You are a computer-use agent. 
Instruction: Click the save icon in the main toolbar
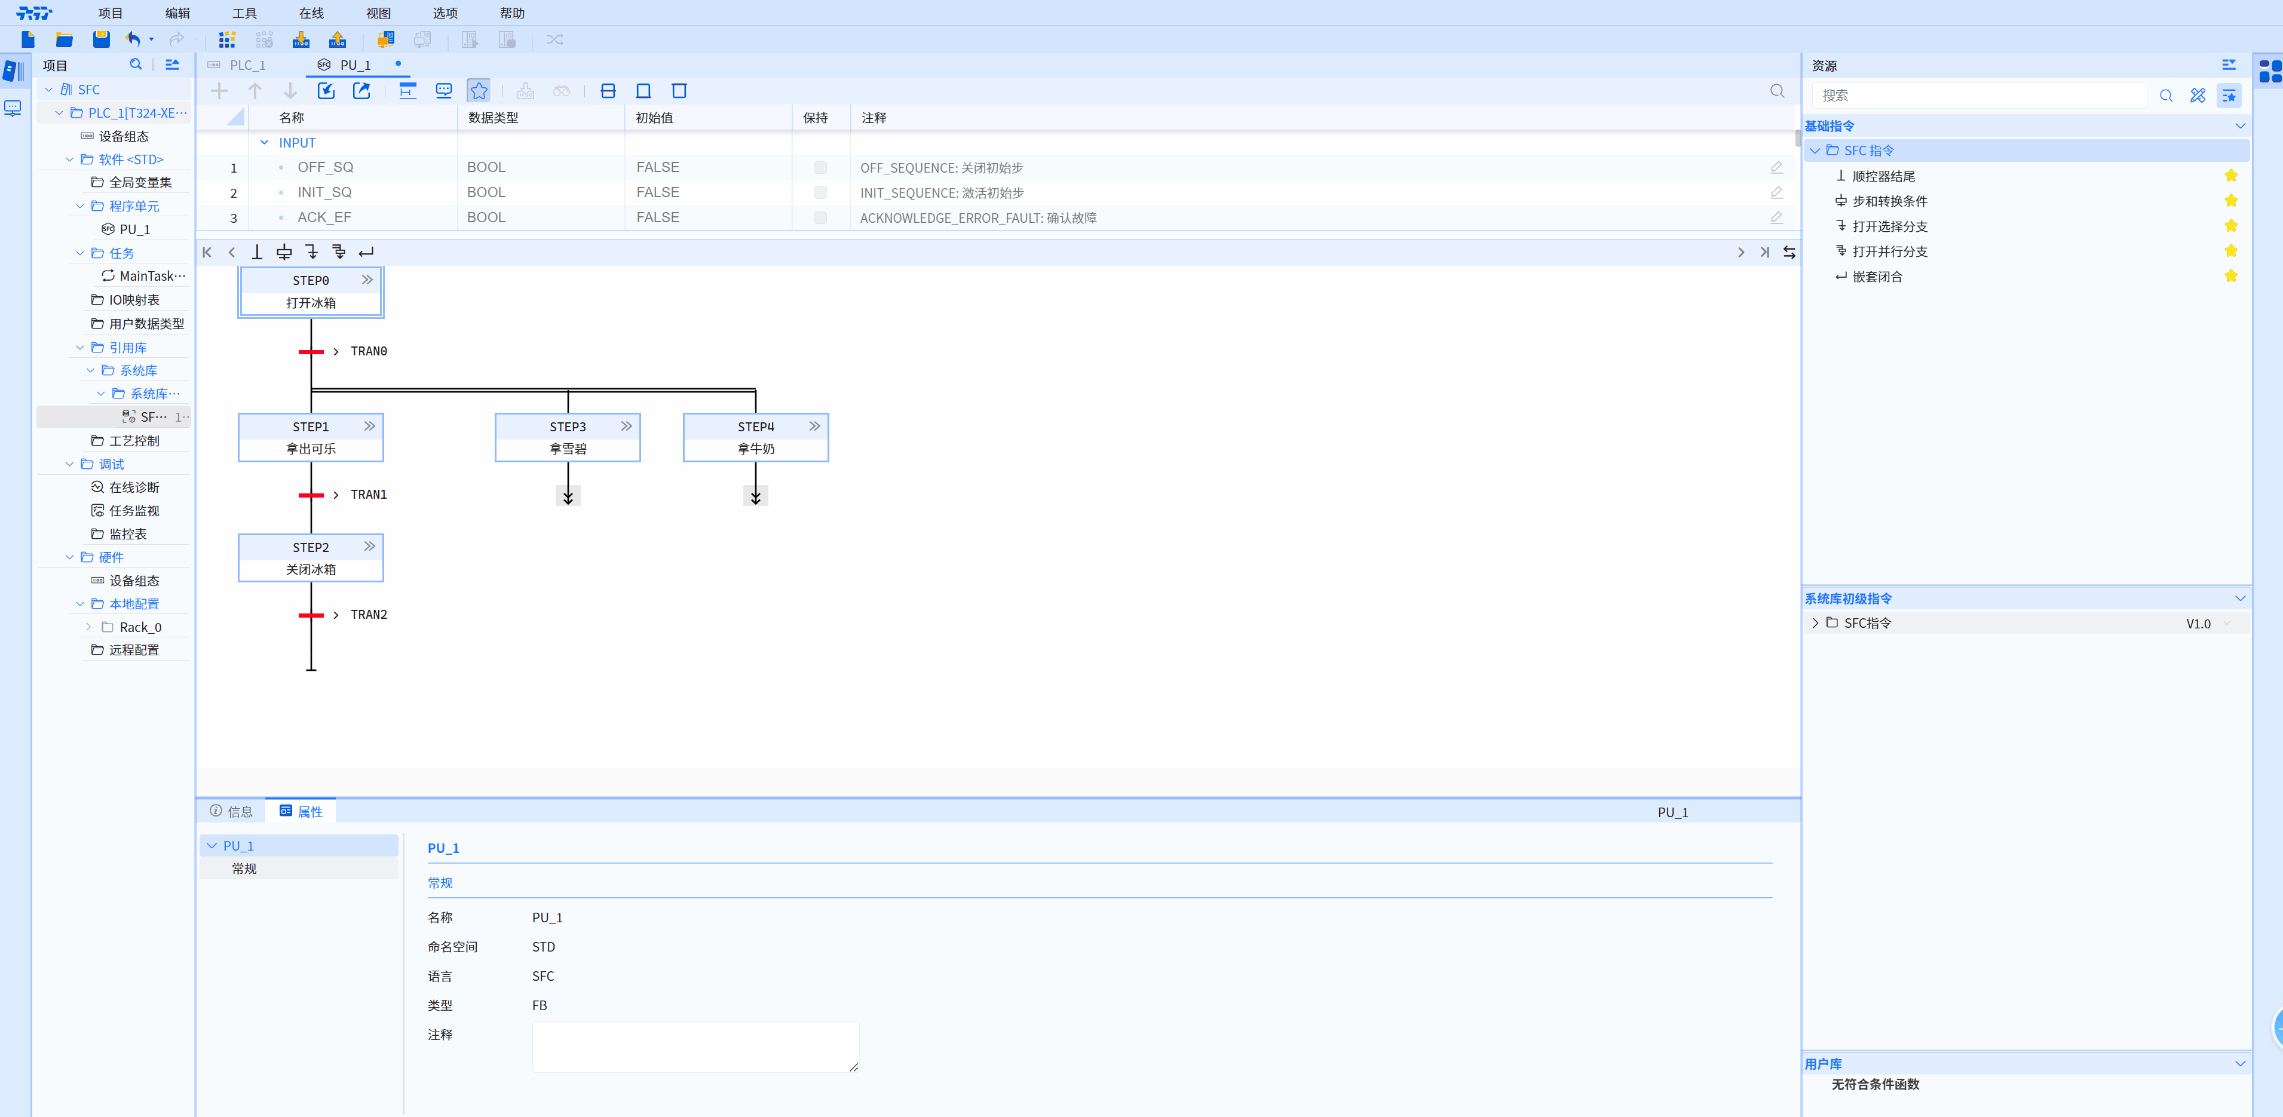coord(101,39)
